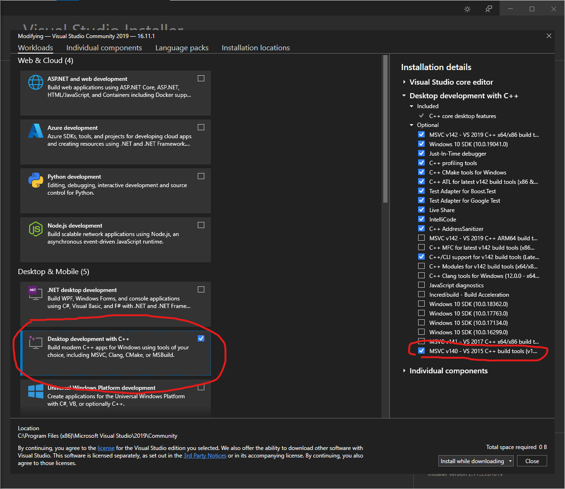This screenshot has width=565, height=489.
Task: Open the license link
Action: point(106,448)
